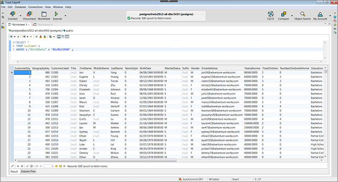Select the Worksheet 4 tab
The image size is (338, 182).
coord(44,24)
